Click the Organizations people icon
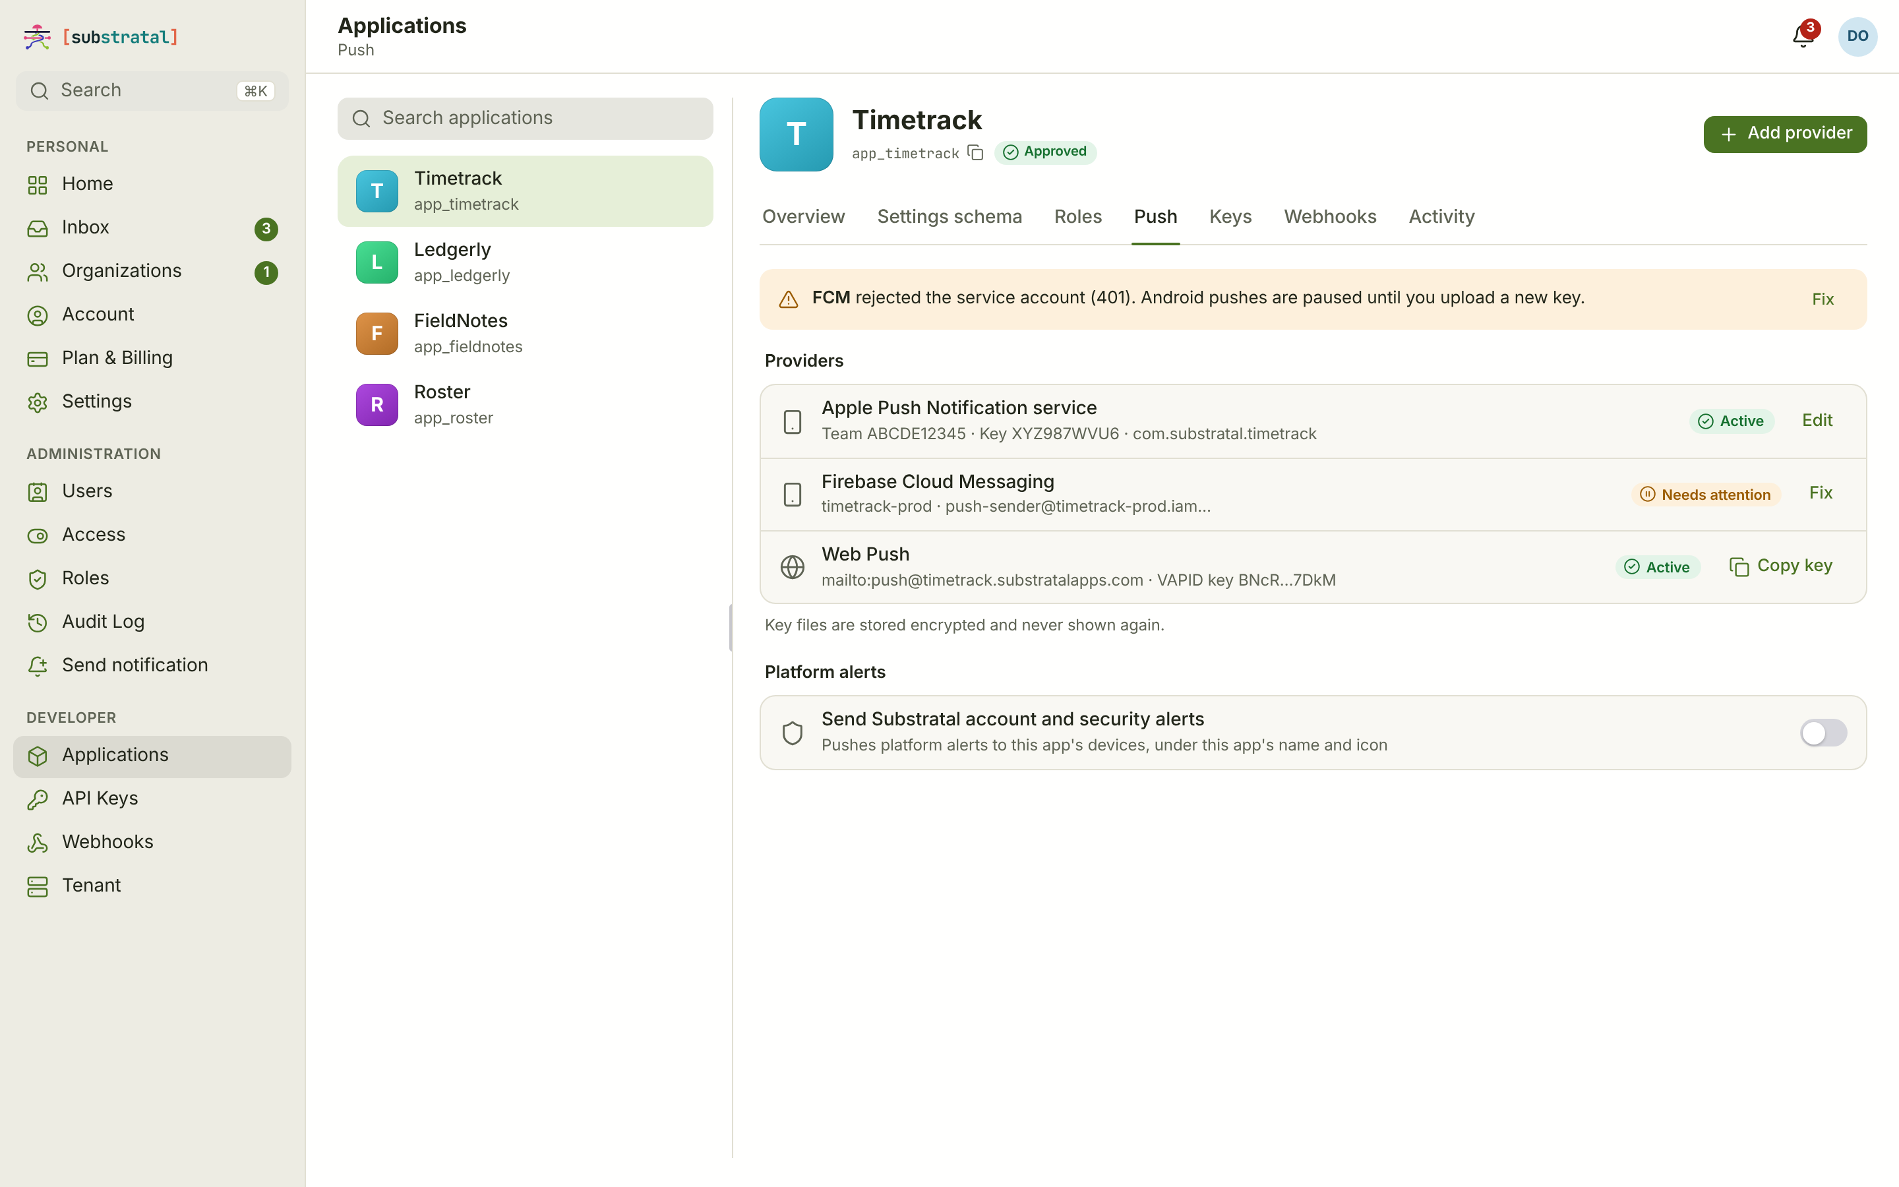1899x1187 pixels. pyautogui.click(x=38, y=272)
